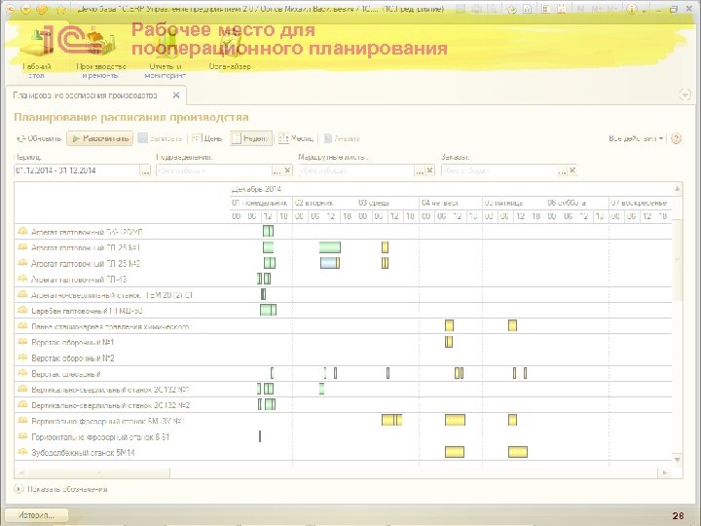Select green bar in Барабан галтовочный row
This screenshot has height=526, width=701.
coord(269,310)
